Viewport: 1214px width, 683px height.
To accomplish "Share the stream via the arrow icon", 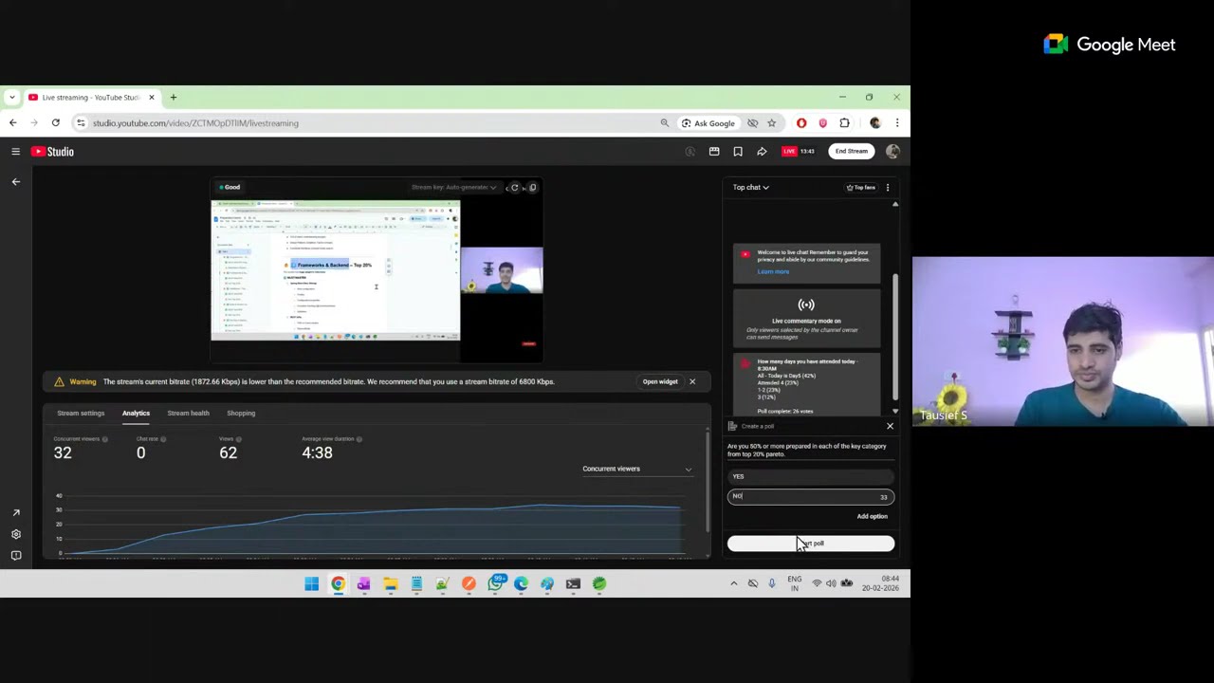I will click(762, 152).
